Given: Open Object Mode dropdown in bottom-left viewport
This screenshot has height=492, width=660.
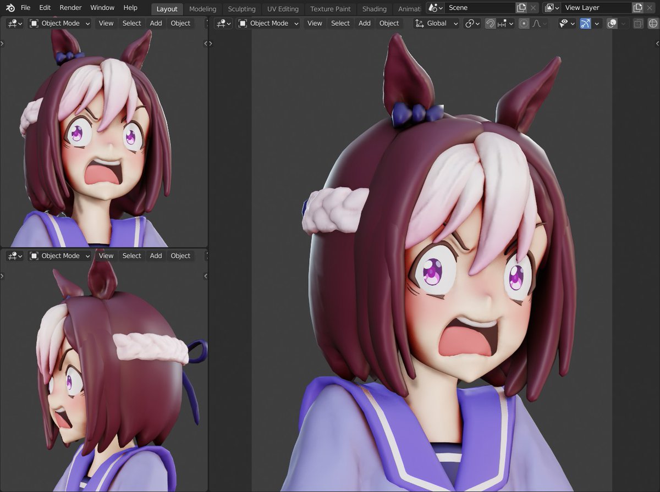Looking at the screenshot, I should [60, 256].
